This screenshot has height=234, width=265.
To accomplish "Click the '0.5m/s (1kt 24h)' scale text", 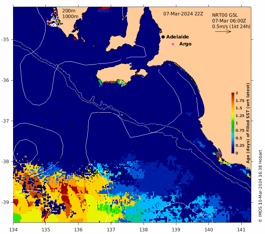I will click(x=231, y=26).
